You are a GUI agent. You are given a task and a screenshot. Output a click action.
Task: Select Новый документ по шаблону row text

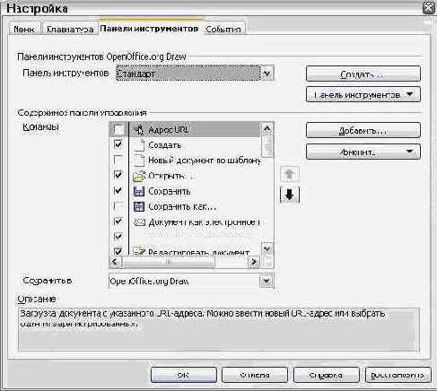tap(205, 161)
